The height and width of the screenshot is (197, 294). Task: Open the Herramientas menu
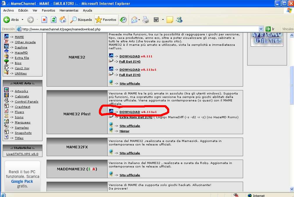[x=69, y=10]
